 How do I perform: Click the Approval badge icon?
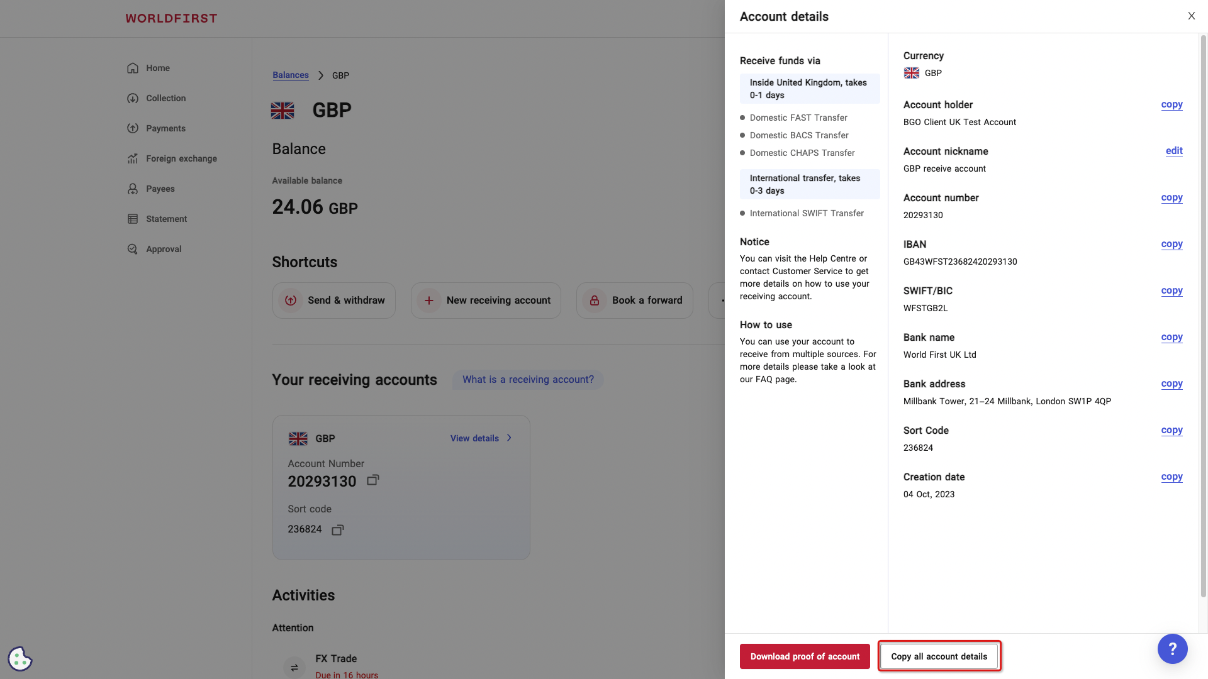coord(132,249)
